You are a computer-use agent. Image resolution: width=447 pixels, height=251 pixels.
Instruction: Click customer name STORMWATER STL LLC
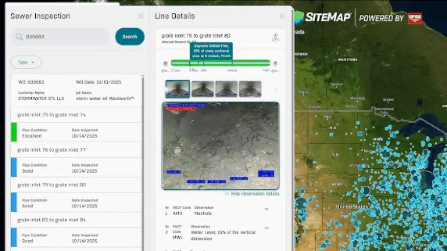41,98
